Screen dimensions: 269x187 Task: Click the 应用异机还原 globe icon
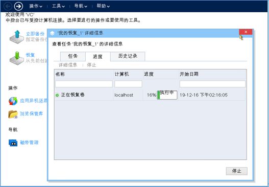[13, 101]
